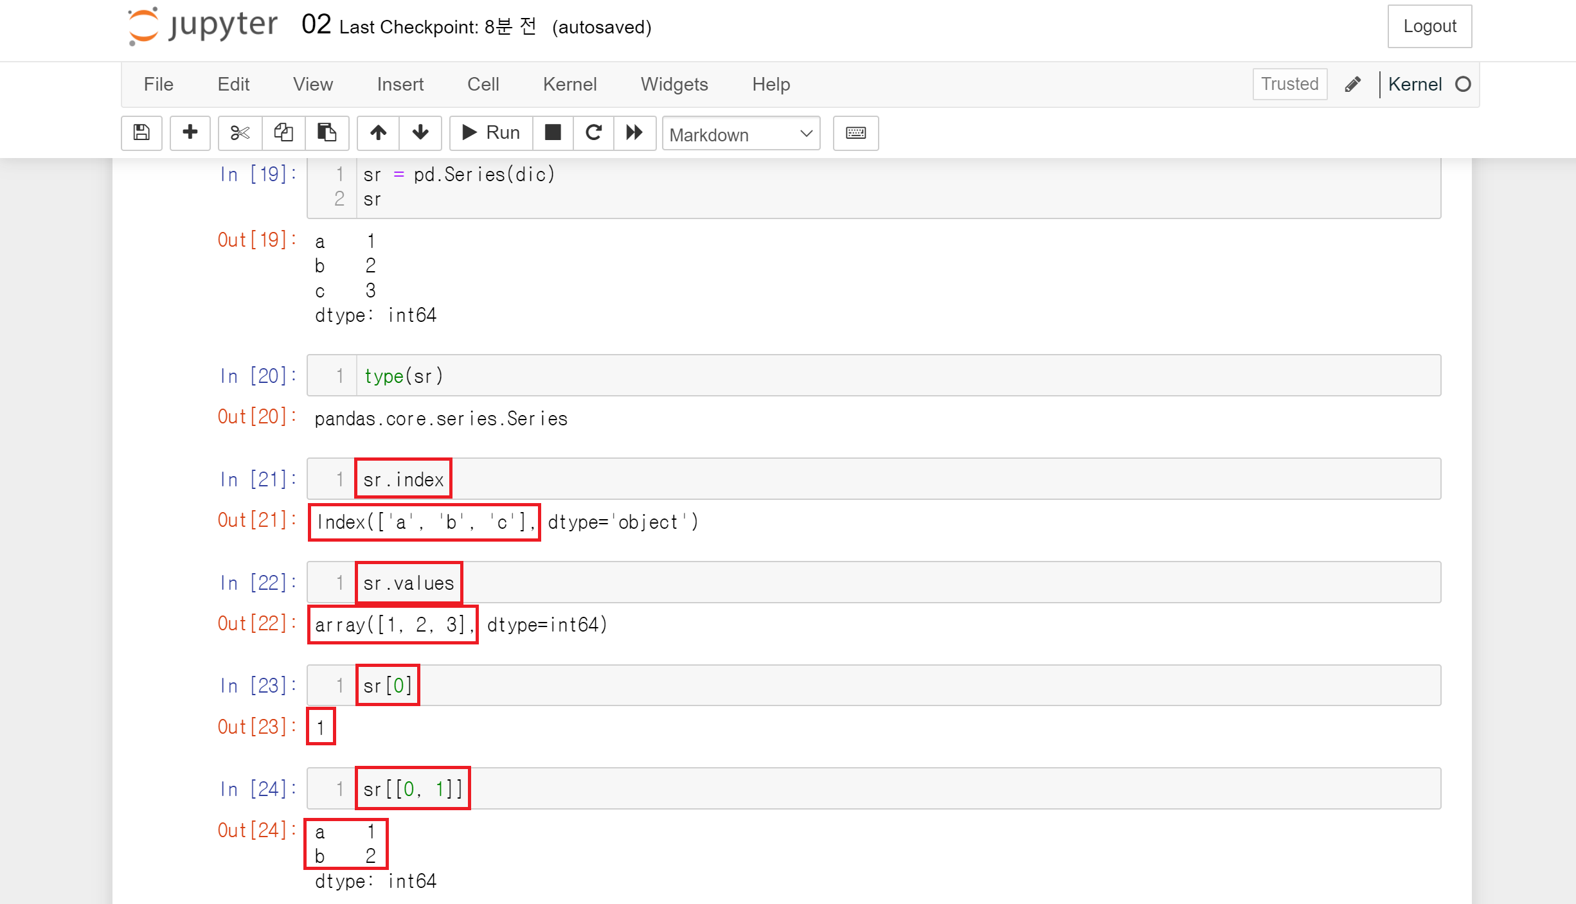This screenshot has width=1576, height=904.
Task: Open the Widgets menu
Action: [x=674, y=84]
